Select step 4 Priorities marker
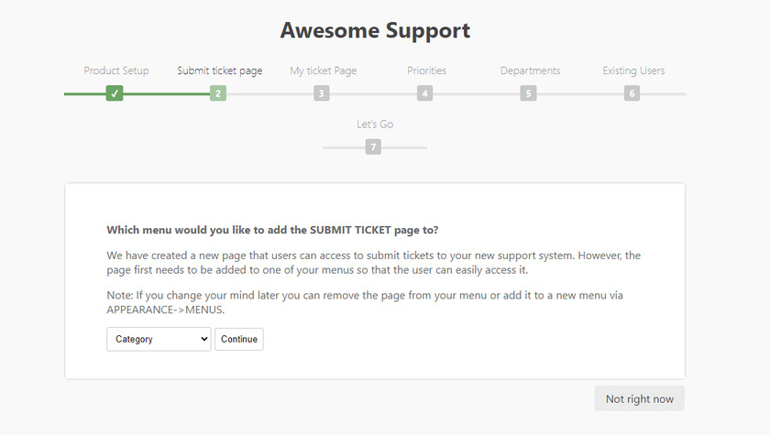The height and width of the screenshot is (435, 770). [x=424, y=93]
